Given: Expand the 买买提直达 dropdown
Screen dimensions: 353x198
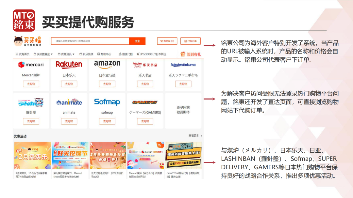Looking at the screenshot, I should click(43, 54).
